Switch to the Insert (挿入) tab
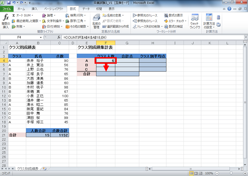The width and height of the screenshot is (248, 176). [x=34, y=9]
